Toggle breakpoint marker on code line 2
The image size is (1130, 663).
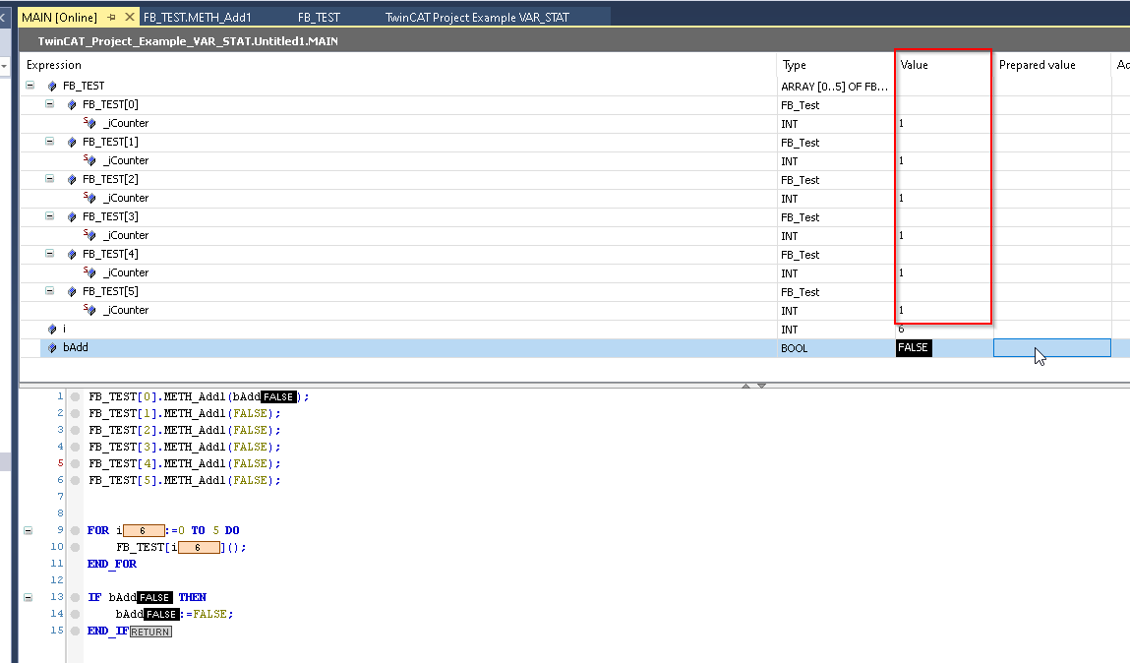click(75, 414)
